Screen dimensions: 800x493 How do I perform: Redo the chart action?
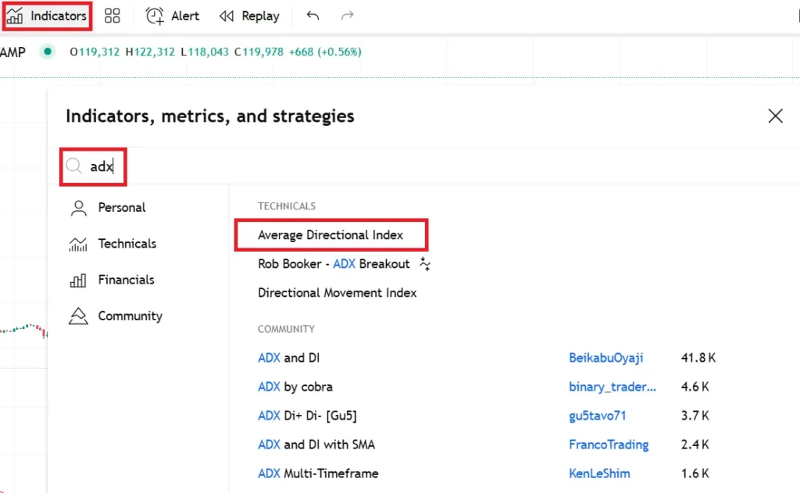click(x=348, y=16)
